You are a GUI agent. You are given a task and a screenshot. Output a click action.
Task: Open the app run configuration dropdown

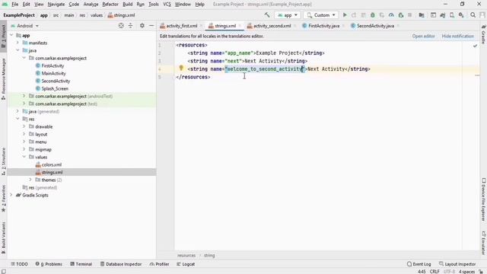coord(288,15)
